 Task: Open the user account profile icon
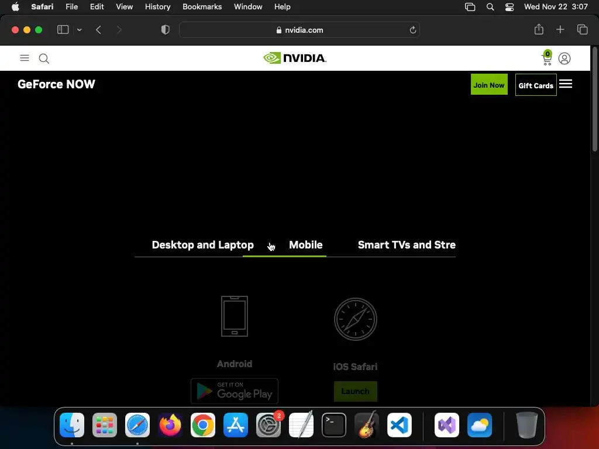pyautogui.click(x=564, y=58)
